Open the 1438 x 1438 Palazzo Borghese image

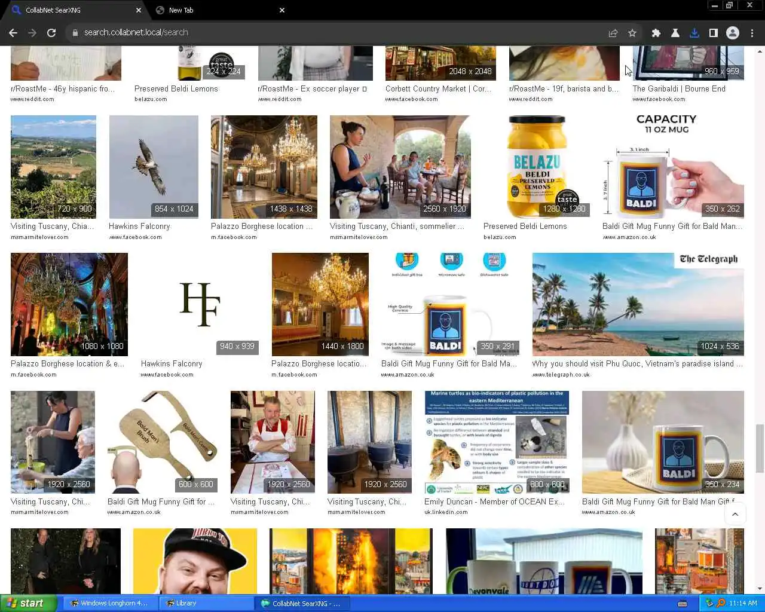pos(264,167)
